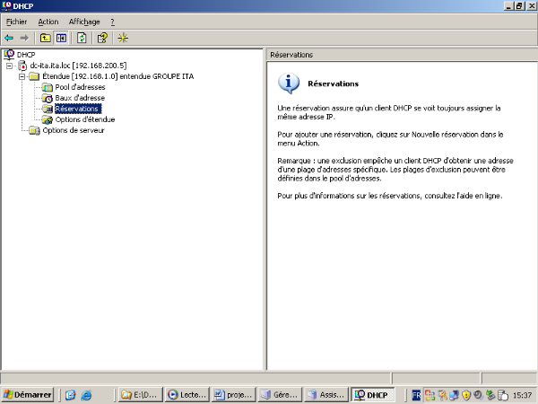Open the Action menu
The height and width of the screenshot is (404, 538).
click(x=48, y=21)
